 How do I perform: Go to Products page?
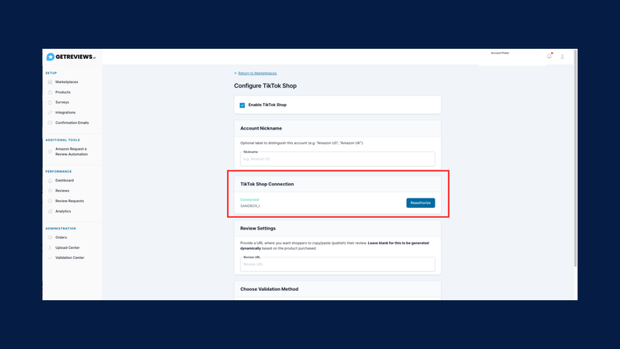click(x=63, y=92)
